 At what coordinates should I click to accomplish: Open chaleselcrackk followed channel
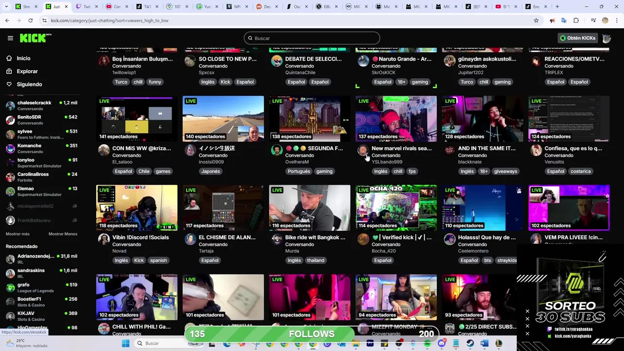[41, 105]
